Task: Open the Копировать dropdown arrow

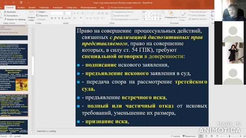Action: 20,16
